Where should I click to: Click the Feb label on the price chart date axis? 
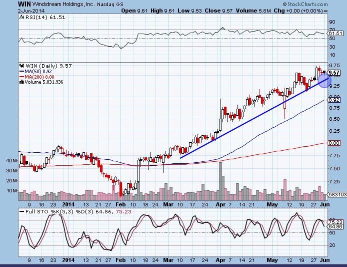click(x=120, y=204)
